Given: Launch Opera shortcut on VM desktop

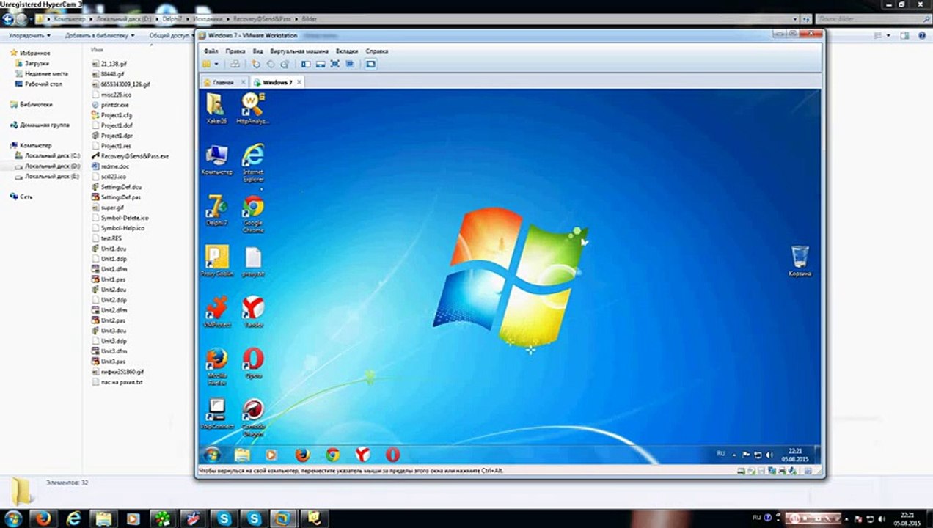Looking at the screenshot, I should (x=253, y=363).
